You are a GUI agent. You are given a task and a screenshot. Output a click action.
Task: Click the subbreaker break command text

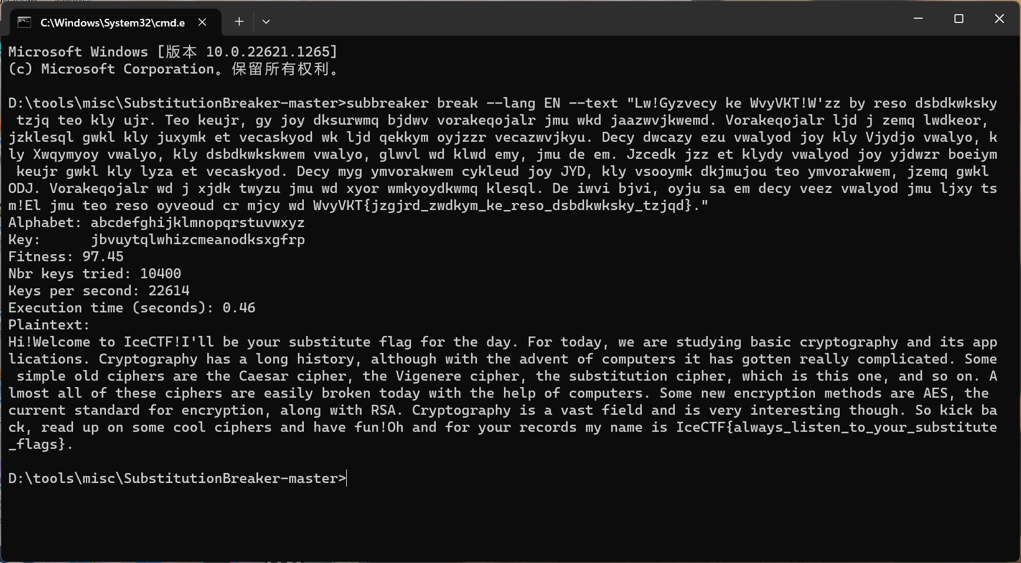tap(412, 103)
